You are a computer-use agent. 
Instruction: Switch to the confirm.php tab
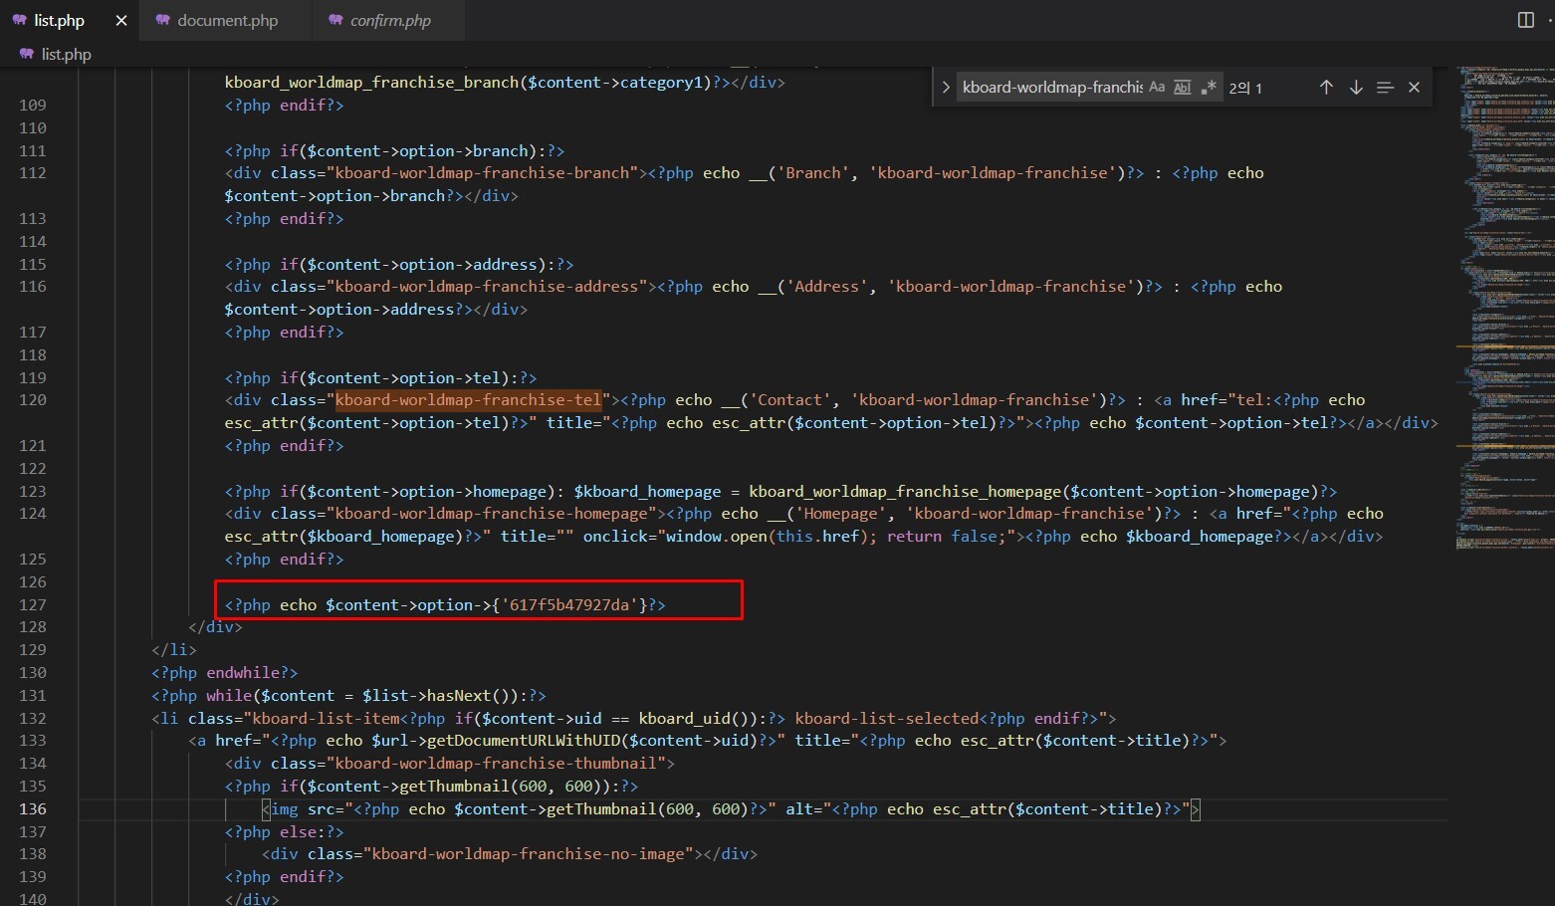pos(390,20)
